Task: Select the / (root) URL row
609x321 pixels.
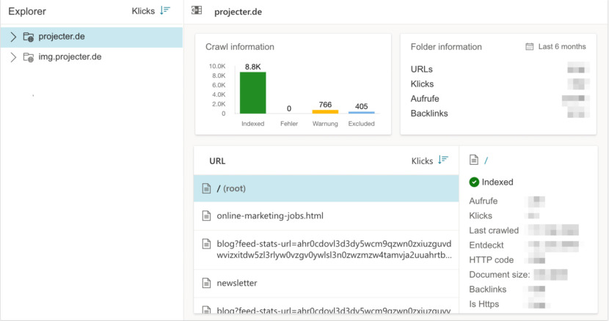Action: coord(327,188)
